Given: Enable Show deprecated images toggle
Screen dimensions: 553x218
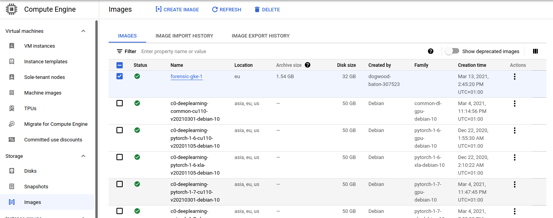Looking at the screenshot, I should (452, 51).
